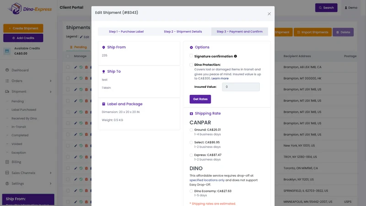Delete trash icon for Brooklyn, NY 11201 row
The height and width of the screenshot is (206, 366).
[86, 179]
